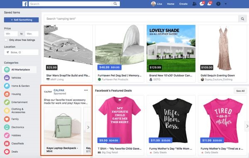Screen dimensions: 249x158
Task: Click See All featured deals
Action: point(240,91)
